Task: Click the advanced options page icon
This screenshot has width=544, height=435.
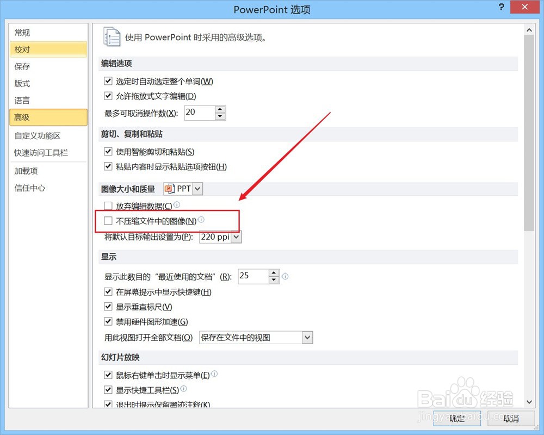Action: click(x=112, y=37)
